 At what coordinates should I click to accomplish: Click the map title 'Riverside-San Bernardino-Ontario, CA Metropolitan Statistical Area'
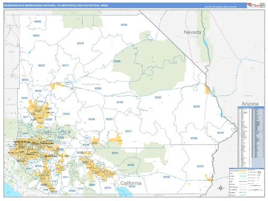pos(56,5)
